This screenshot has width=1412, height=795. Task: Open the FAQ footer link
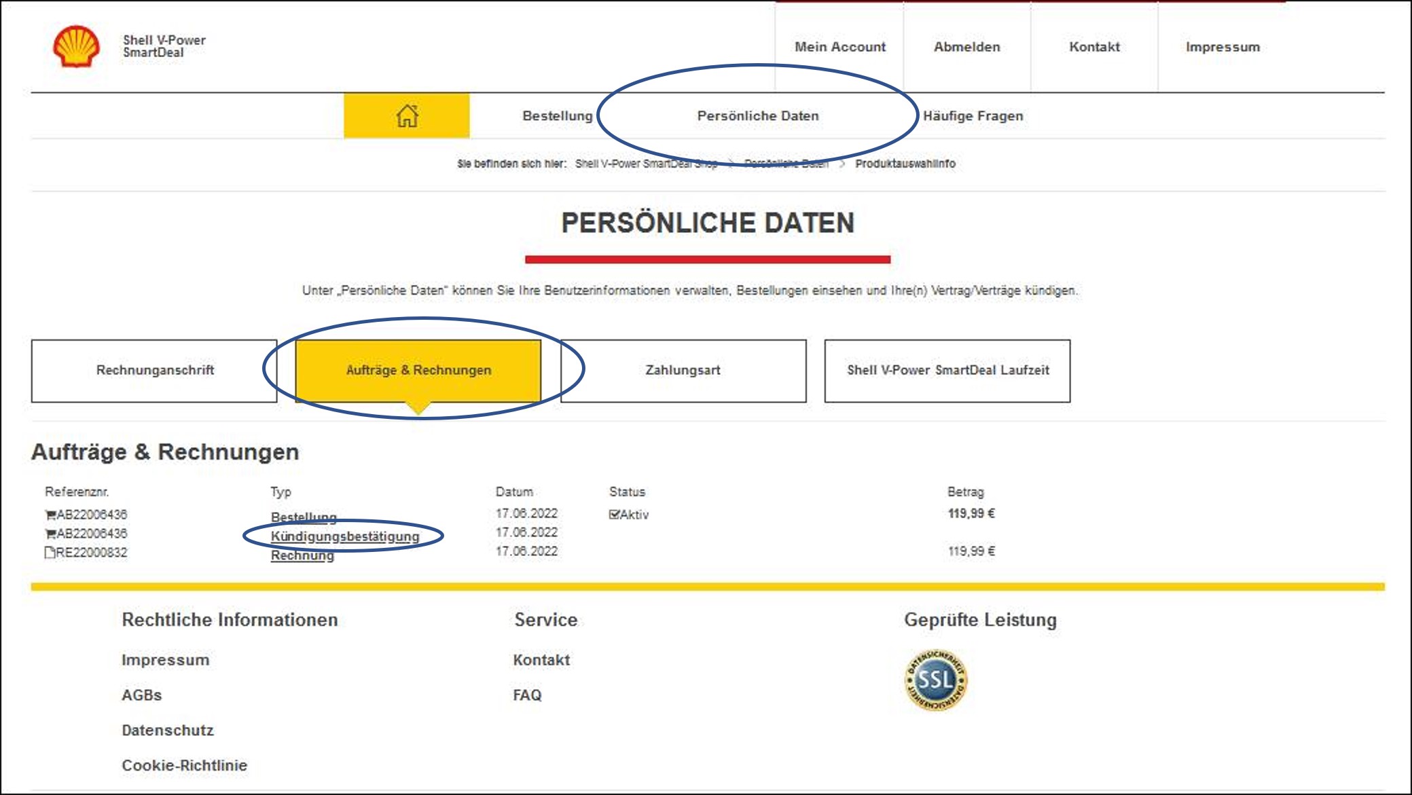[x=527, y=695]
